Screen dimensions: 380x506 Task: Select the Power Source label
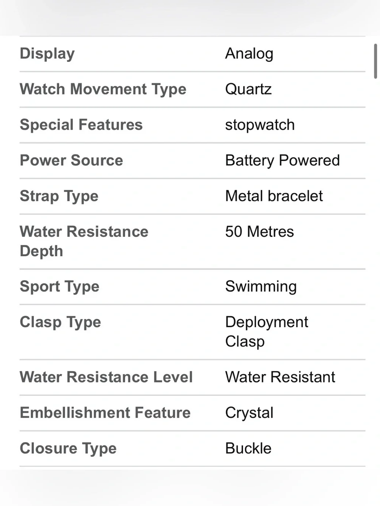click(71, 161)
